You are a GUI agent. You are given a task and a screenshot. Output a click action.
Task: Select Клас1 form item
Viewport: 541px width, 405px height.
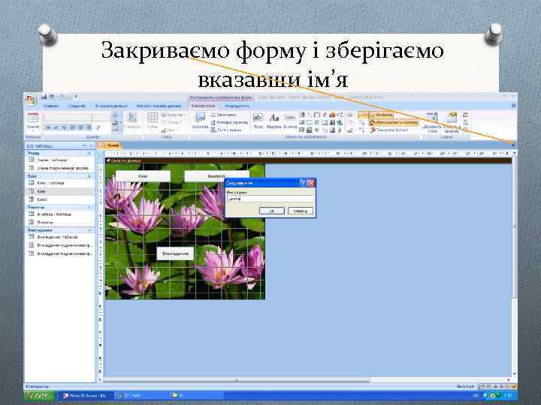(x=59, y=199)
